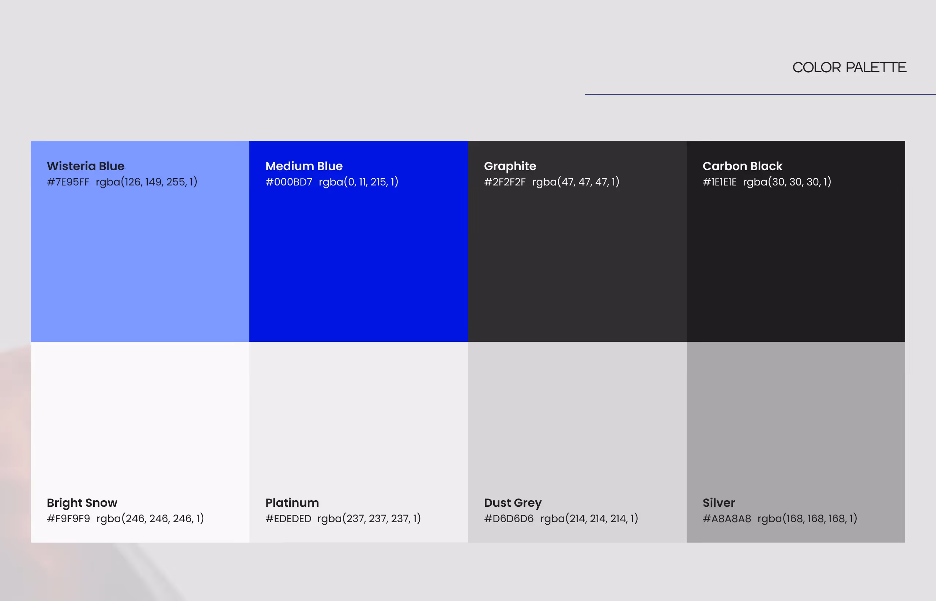Click hex code #000BD7
This screenshot has height=601, width=936.
point(289,182)
